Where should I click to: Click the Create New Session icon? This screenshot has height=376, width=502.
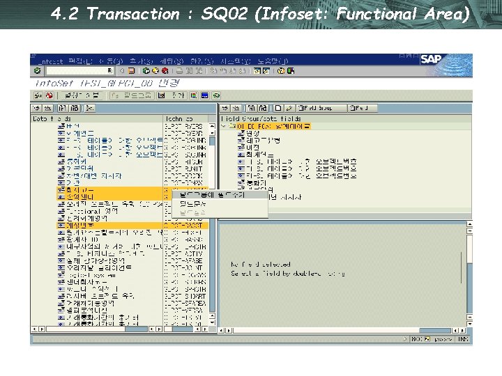(x=257, y=70)
